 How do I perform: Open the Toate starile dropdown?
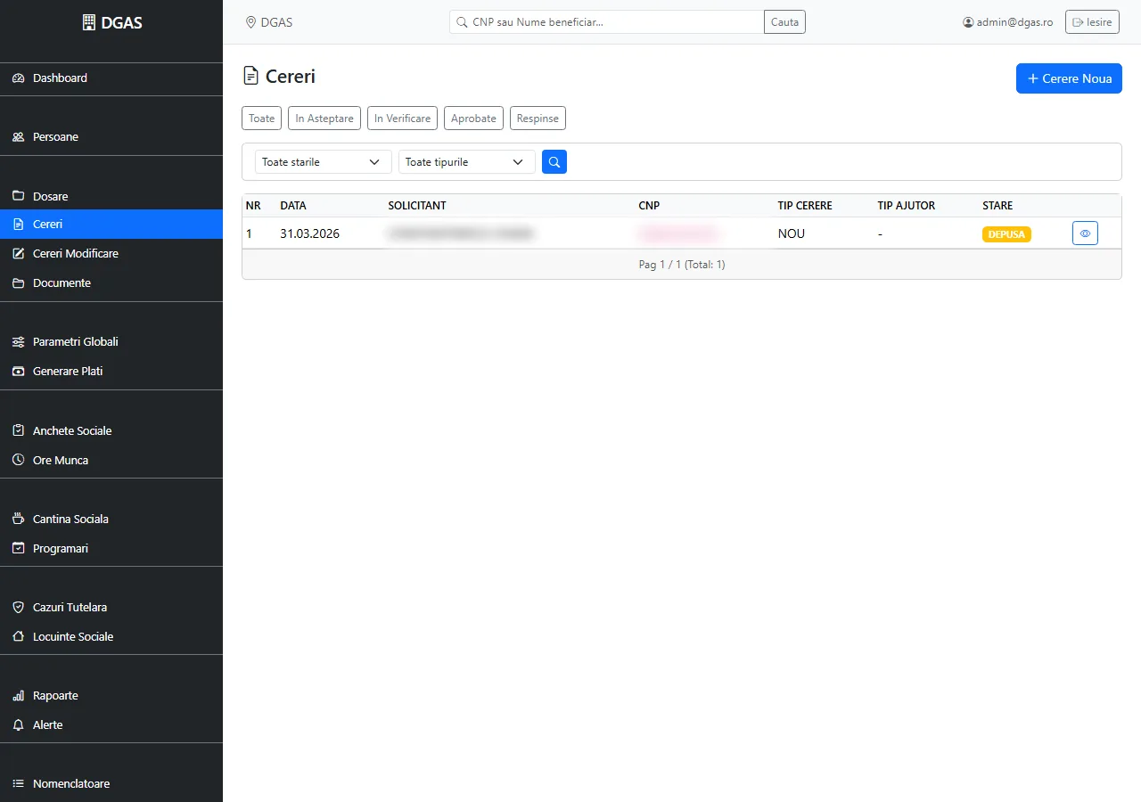323,162
